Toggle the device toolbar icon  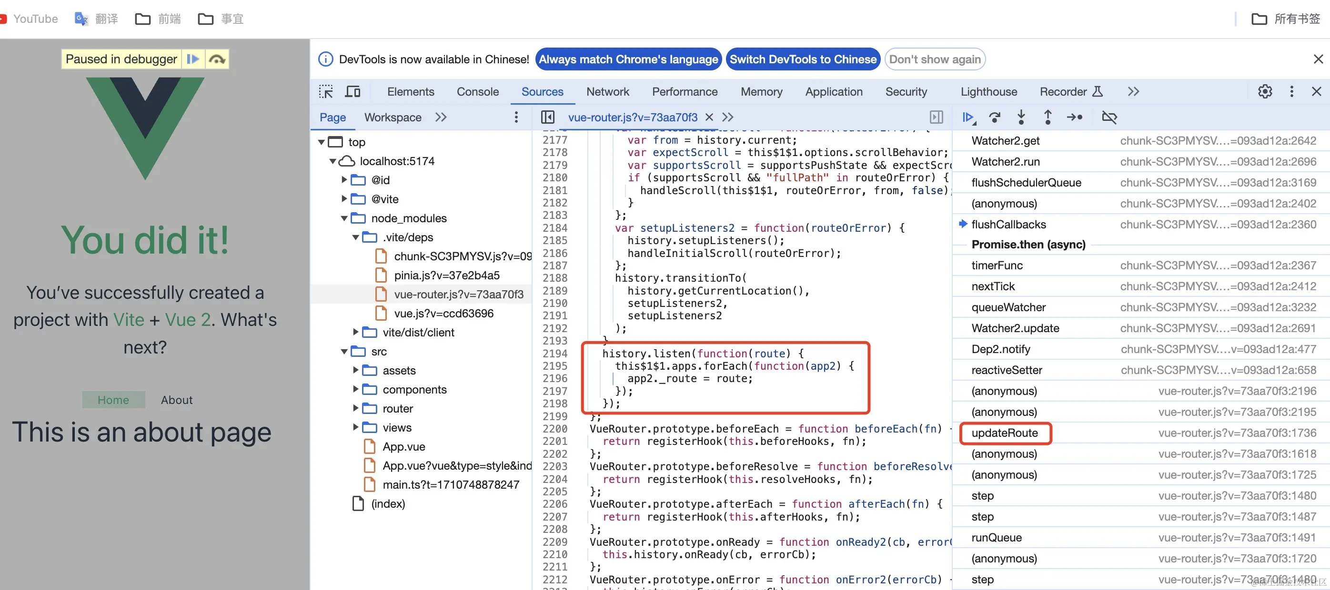[353, 92]
